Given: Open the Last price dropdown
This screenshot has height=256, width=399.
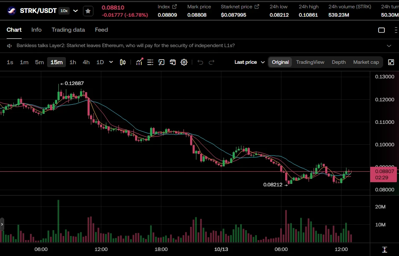Looking at the screenshot, I should (250, 63).
